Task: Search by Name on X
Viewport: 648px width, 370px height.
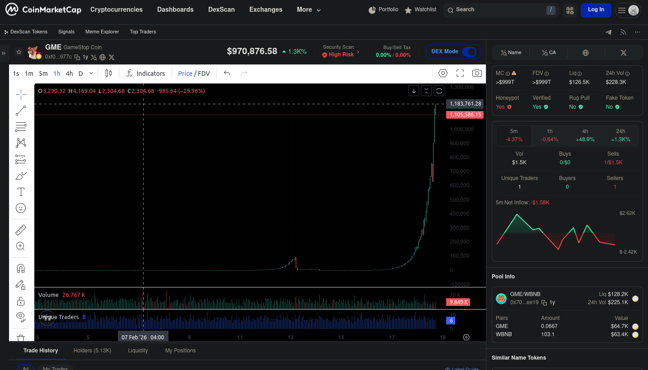Action: 511,53
